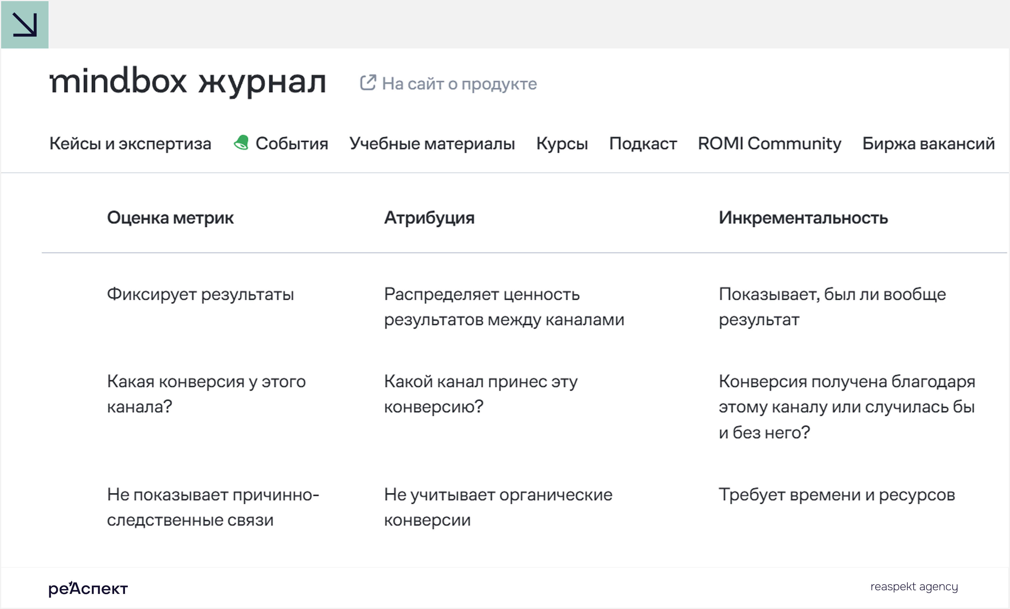Open the Биржа вакансий menu item
This screenshot has width=1010, height=609.
pyautogui.click(x=928, y=143)
